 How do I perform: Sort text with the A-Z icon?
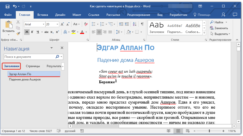135,24
